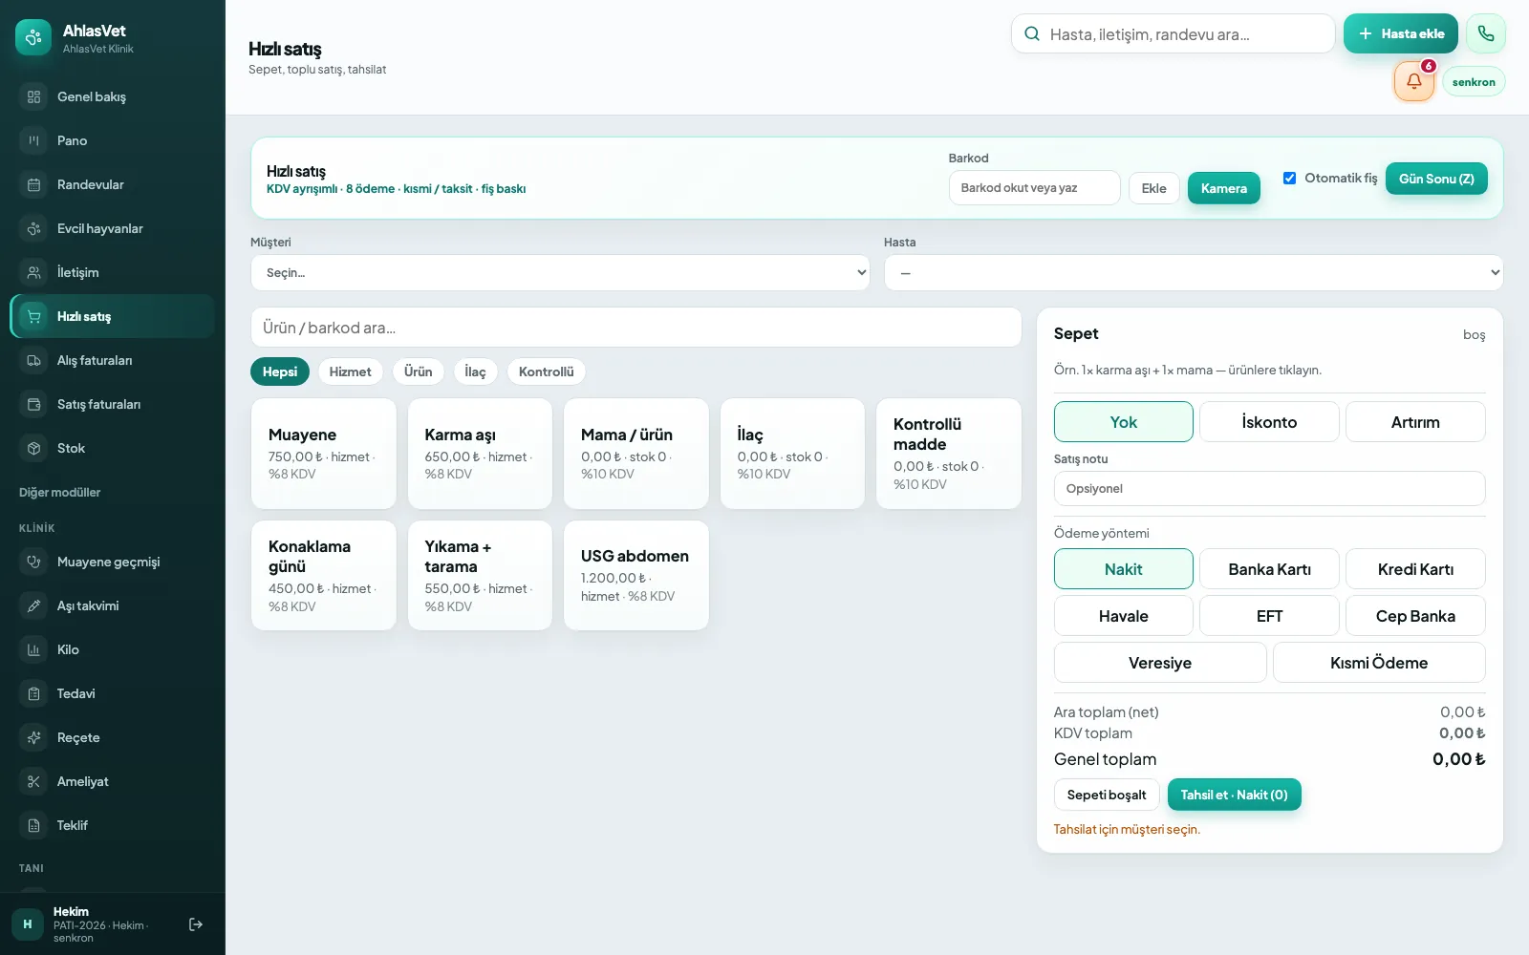Select İskonto option
This screenshot has height=955, width=1529.
pyautogui.click(x=1269, y=422)
